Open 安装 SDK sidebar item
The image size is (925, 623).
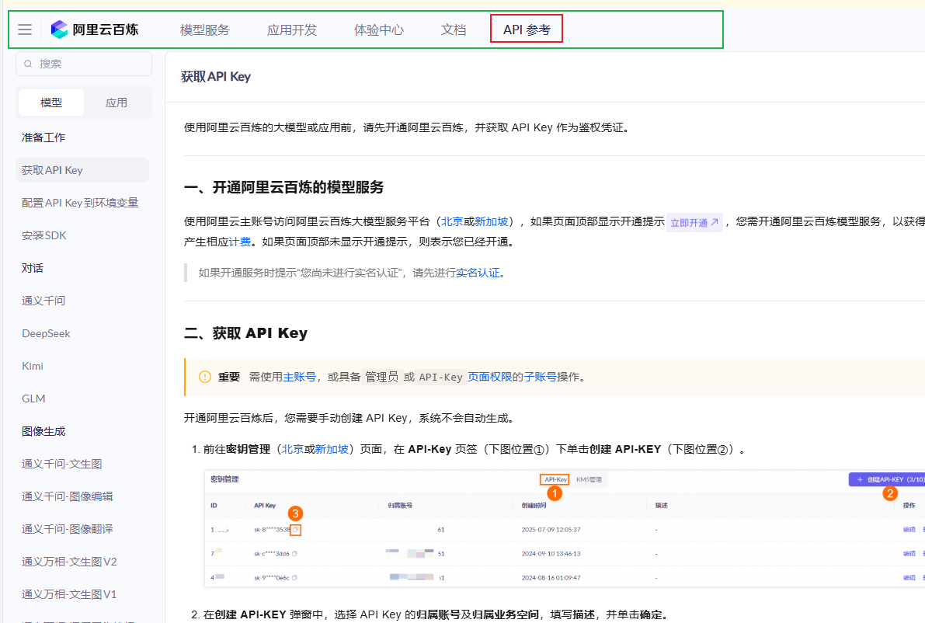[44, 235]
